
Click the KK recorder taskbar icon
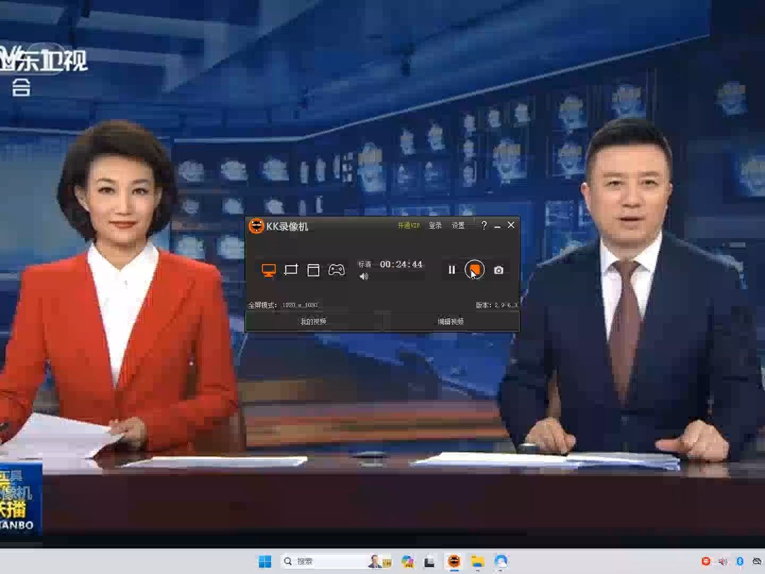click(x=454, y=561)
